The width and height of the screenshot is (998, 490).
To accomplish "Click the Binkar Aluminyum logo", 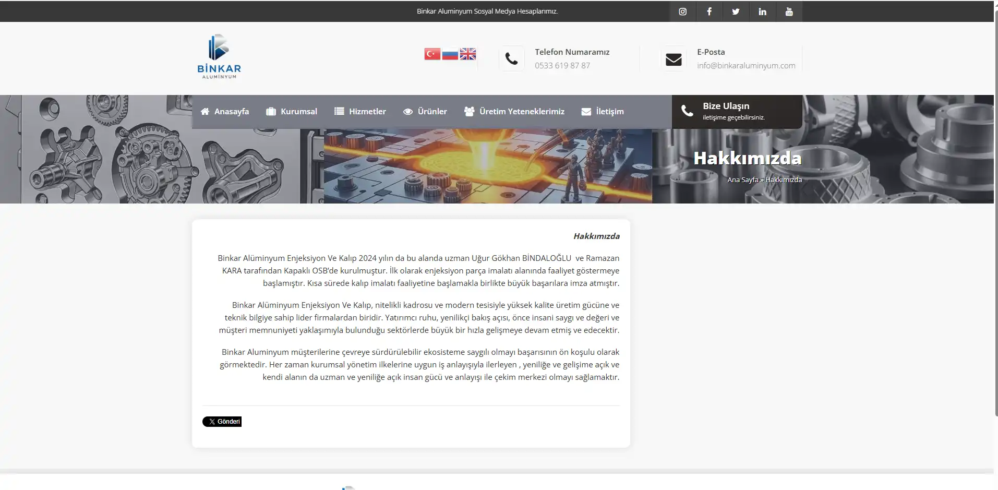I will point(219,56).
